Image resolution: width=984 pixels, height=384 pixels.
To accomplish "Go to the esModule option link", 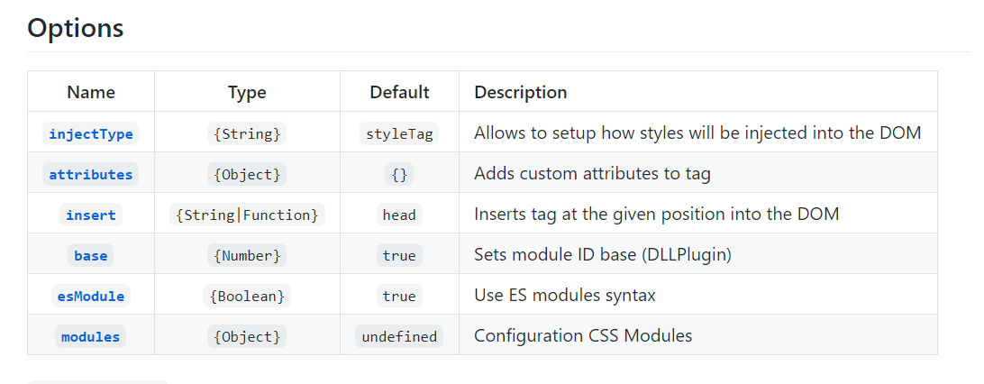I will (91, 297).
